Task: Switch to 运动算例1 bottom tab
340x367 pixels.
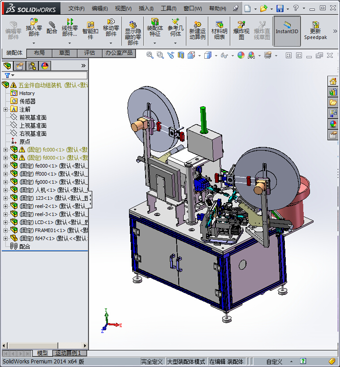Action: pyautogui.click(x=69, y=353)
